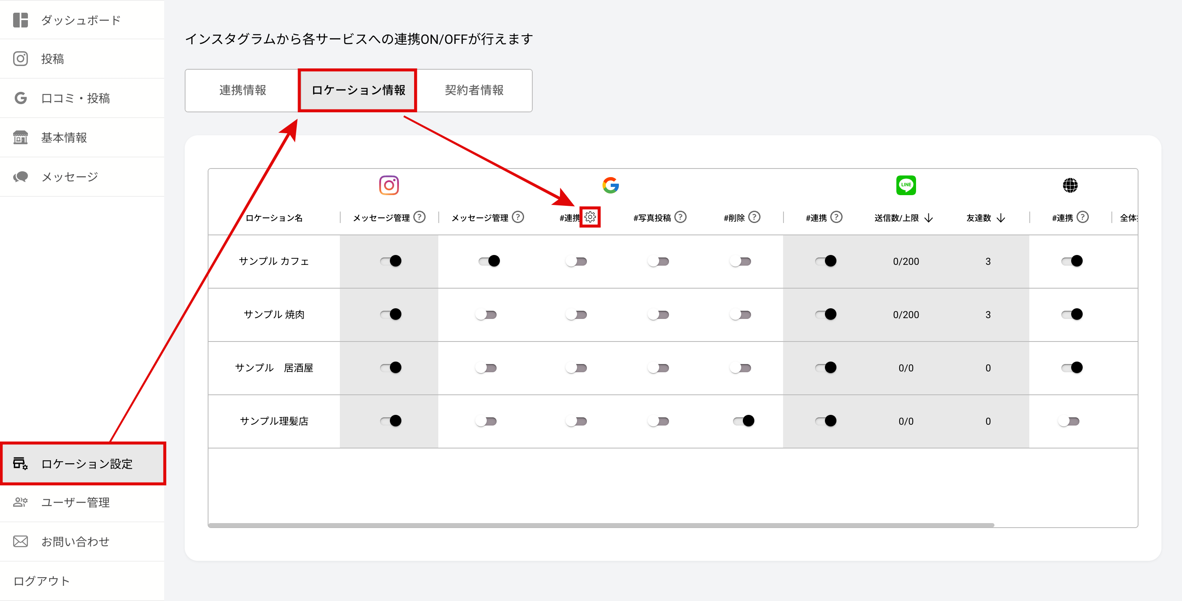Enable #写真投稿 for サンプル 焼肉
Viewport: 1182px width, 601px height.
658,314
